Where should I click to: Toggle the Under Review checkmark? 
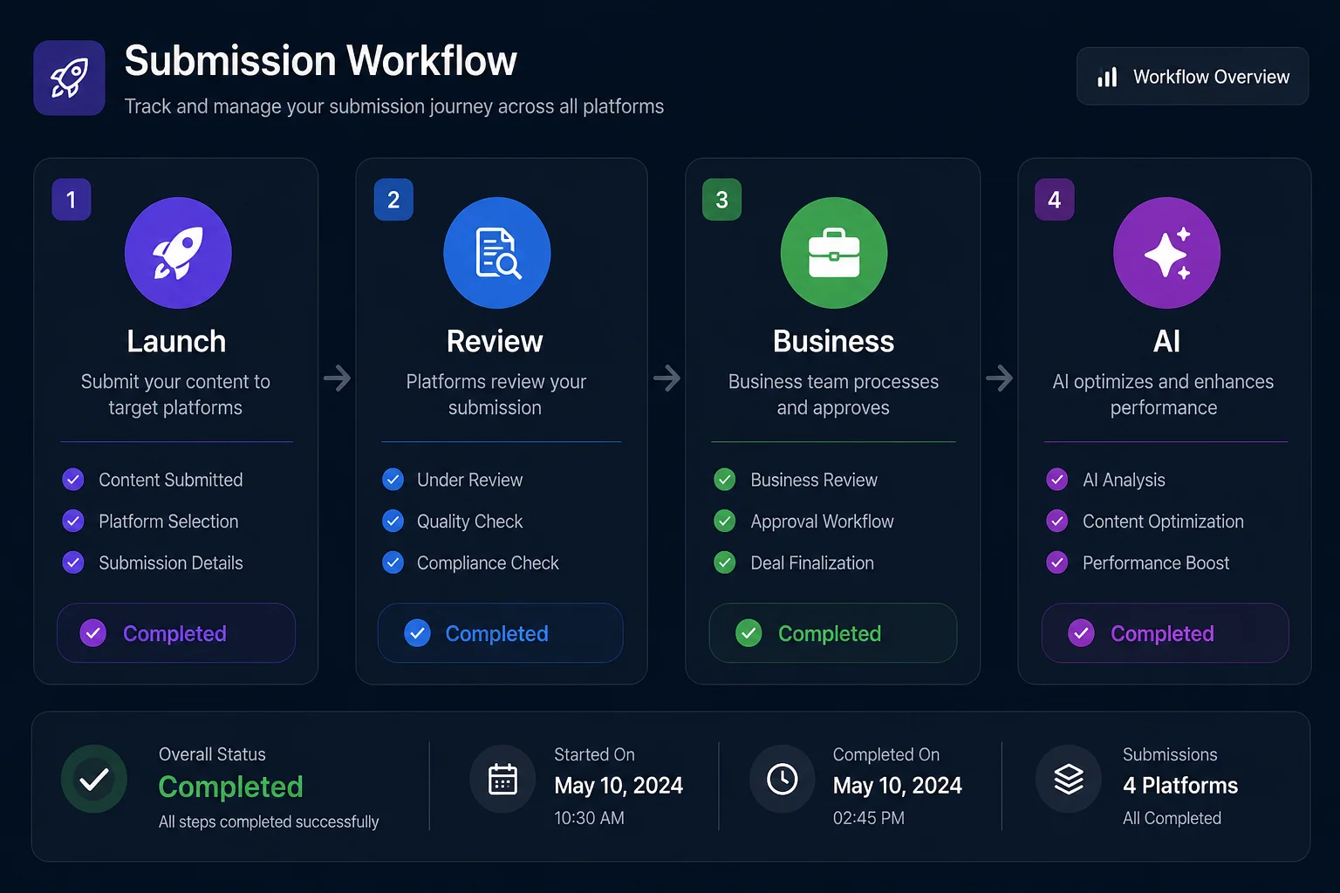click(x=393, y=480)
